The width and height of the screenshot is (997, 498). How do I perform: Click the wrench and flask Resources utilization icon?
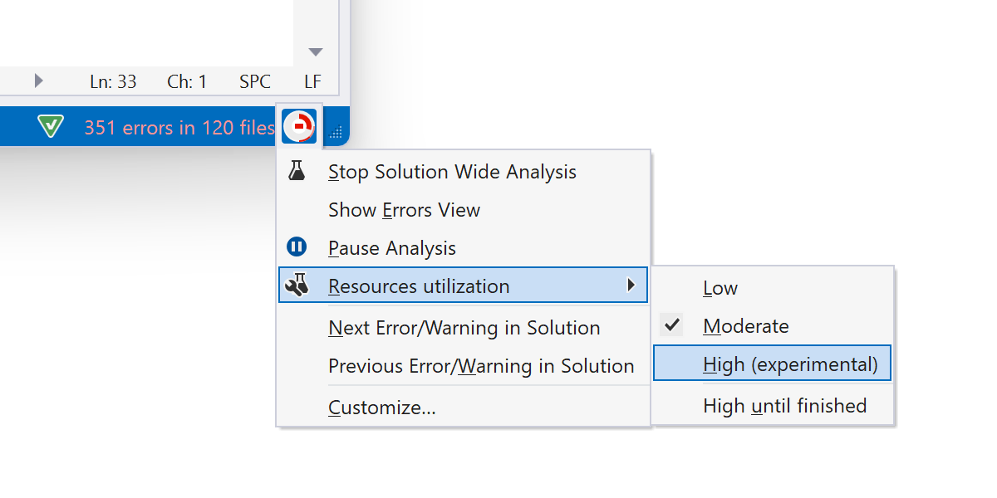tap(297, 286)
